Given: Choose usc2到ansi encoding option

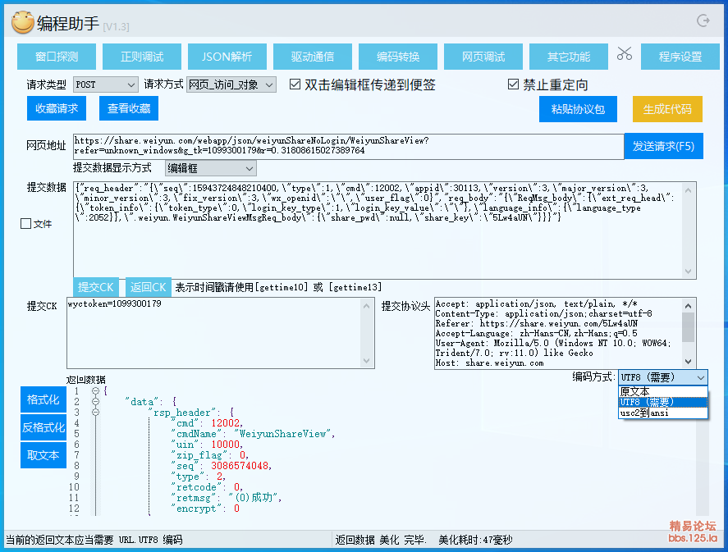Looking at the screenshot, I should pos(663,413).
